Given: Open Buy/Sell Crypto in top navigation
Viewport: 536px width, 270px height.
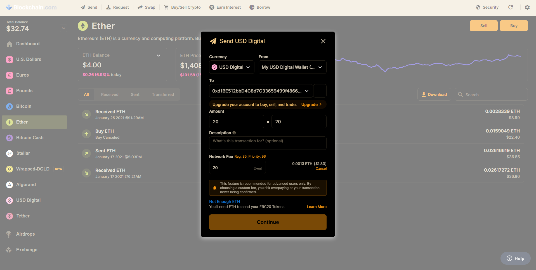Looking at the screenshot, I should 182,7.
